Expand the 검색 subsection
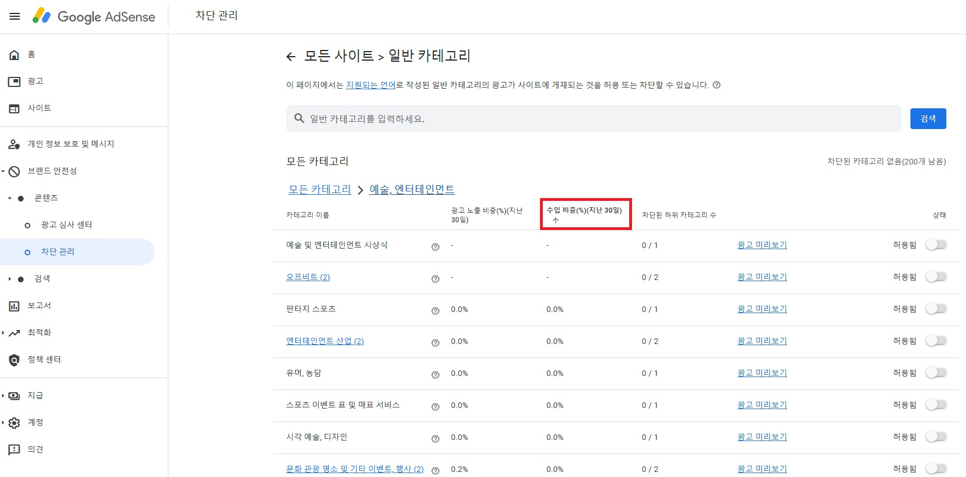This screenshot has height=477, width=966. pos(10,279)
